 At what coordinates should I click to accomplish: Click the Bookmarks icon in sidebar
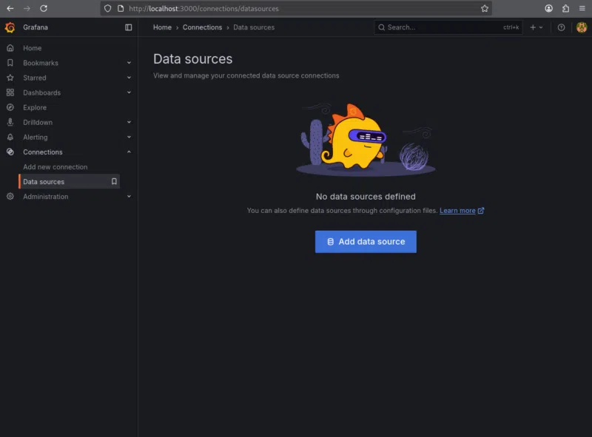(x=10, y=63)
